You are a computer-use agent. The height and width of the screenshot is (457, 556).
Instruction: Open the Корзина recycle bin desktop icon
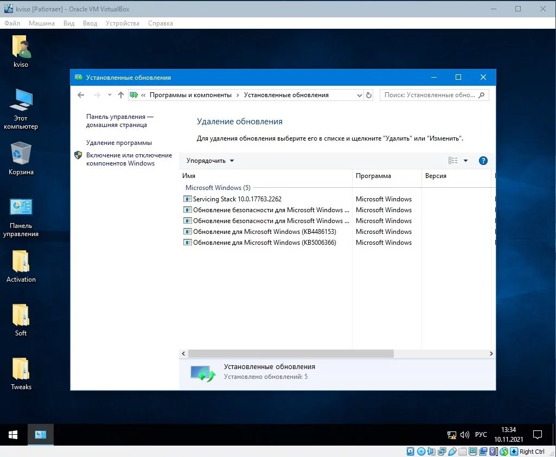21,158
